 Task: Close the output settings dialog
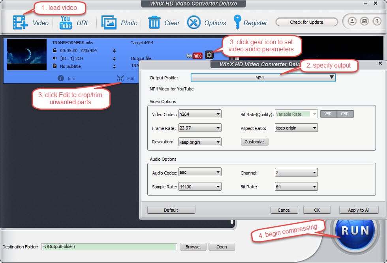[x=380, y=64]
